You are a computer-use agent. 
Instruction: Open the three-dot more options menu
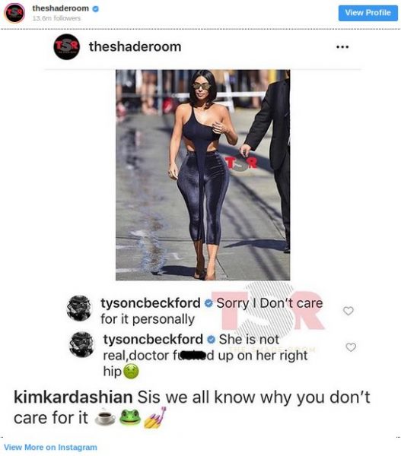342,47
